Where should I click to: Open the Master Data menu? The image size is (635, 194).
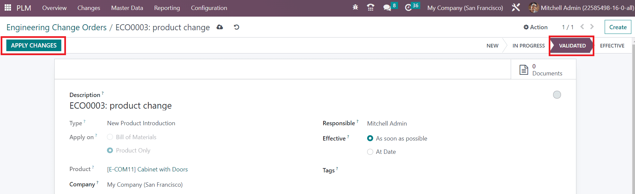[x=127, y=8]
